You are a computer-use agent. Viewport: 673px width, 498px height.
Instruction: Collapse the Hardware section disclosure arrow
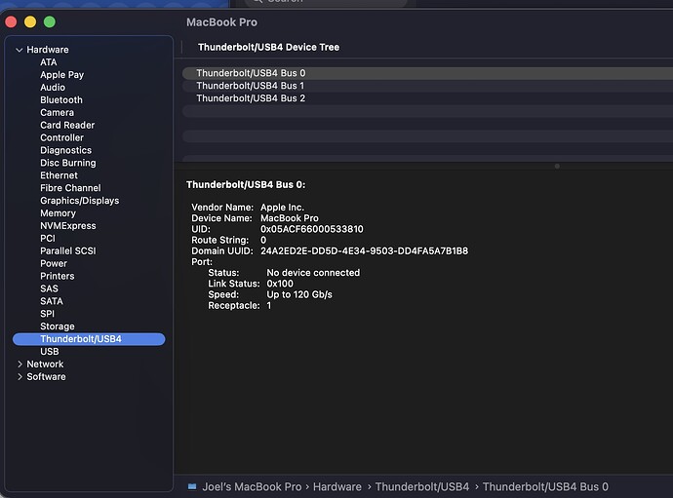tap(20, 50)
